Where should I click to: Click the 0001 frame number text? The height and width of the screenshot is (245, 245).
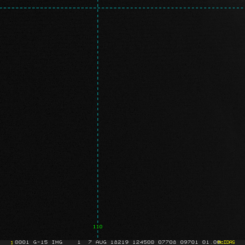[x=22, y=242]
